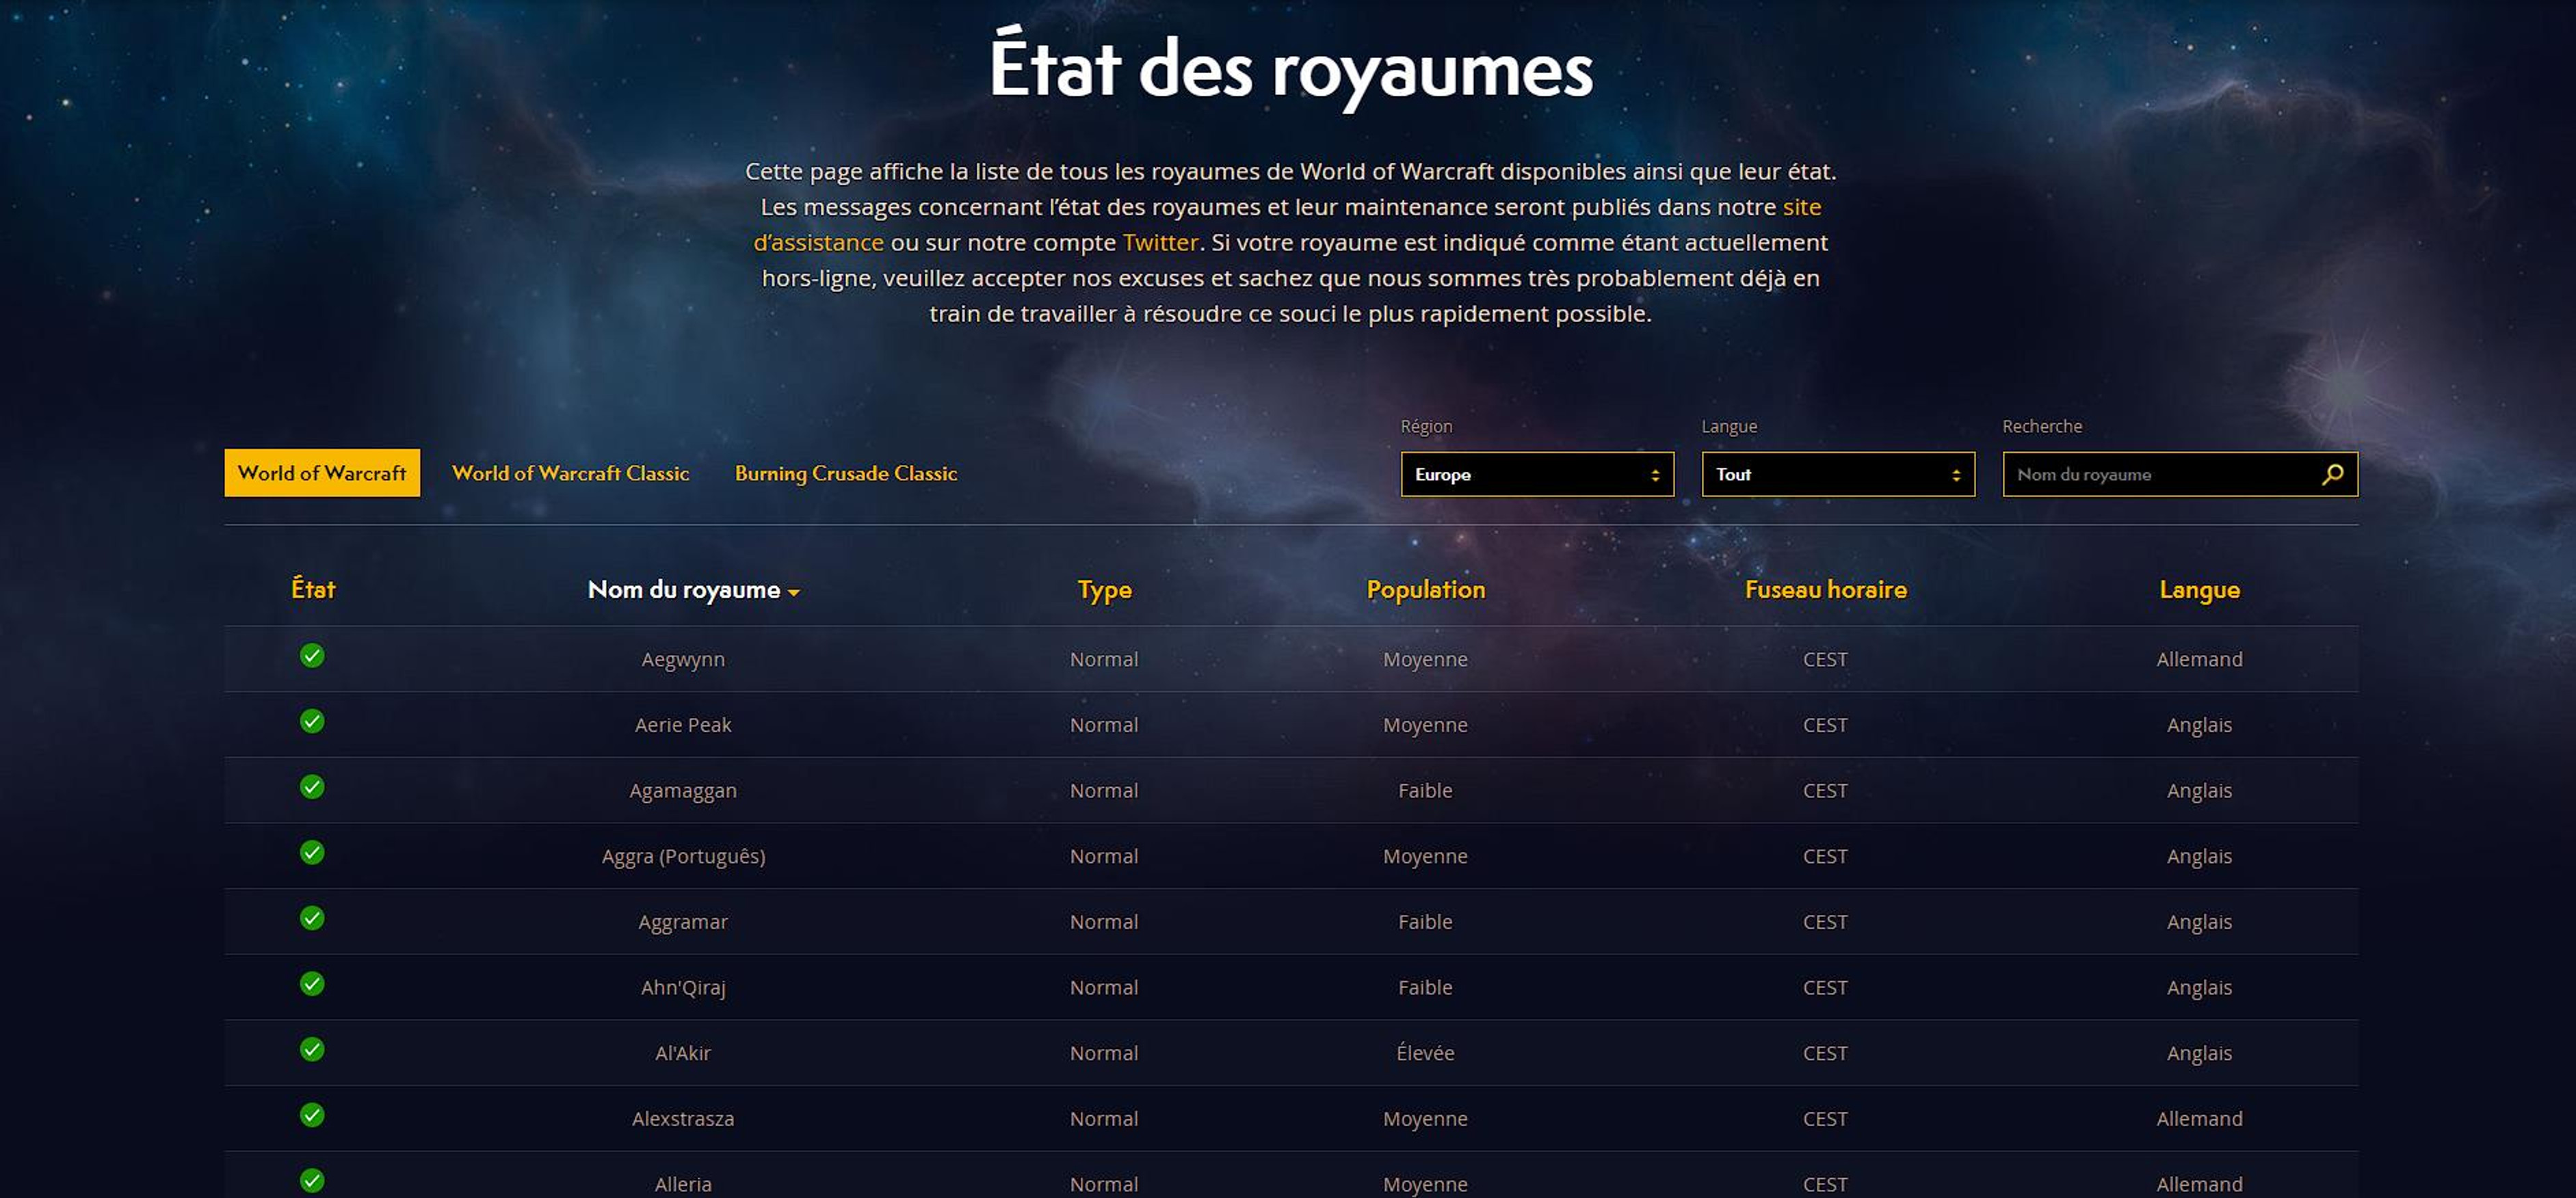Viewport: 2576px width, 1198px height.
Task: Sort table by Langue column header
Action: point(2199,590)
